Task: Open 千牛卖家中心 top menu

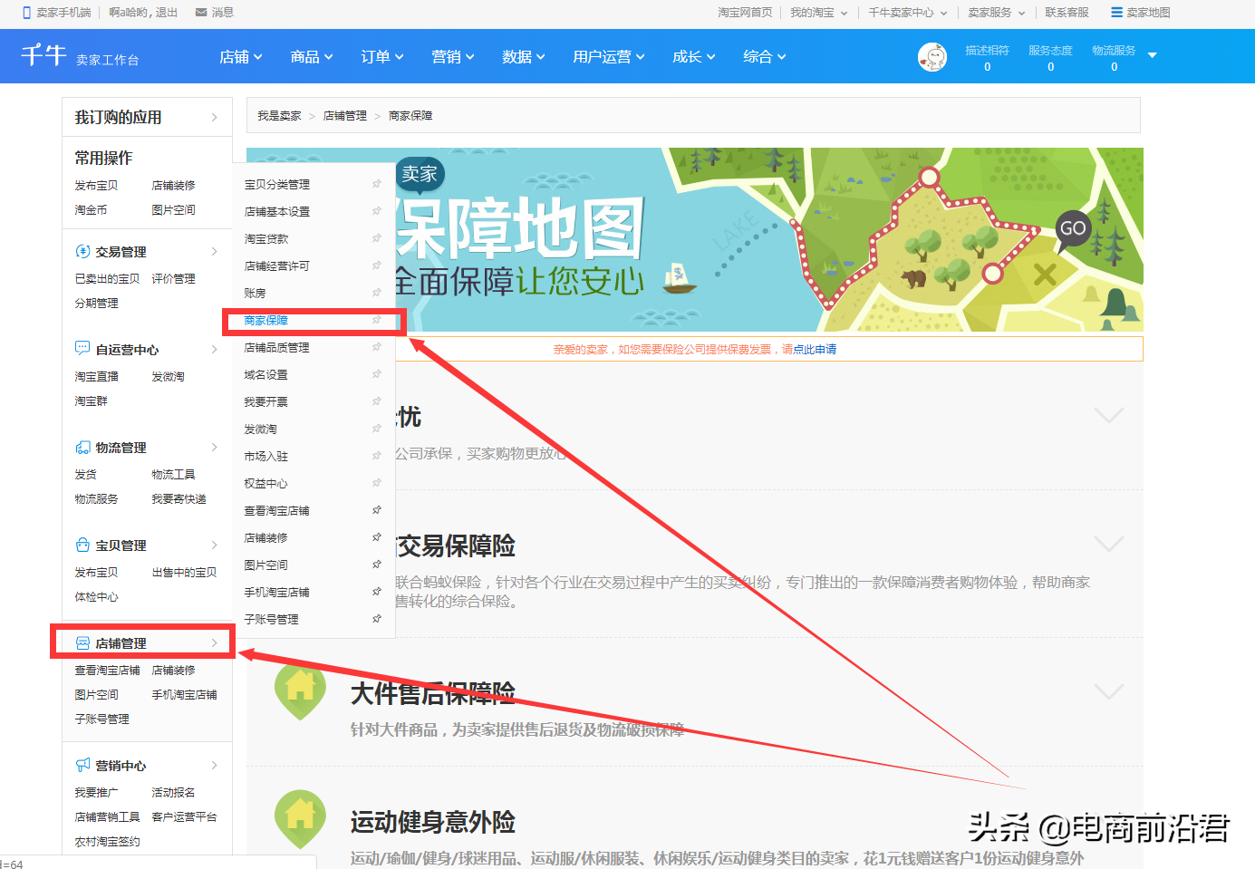Action: tap(908, 13)
